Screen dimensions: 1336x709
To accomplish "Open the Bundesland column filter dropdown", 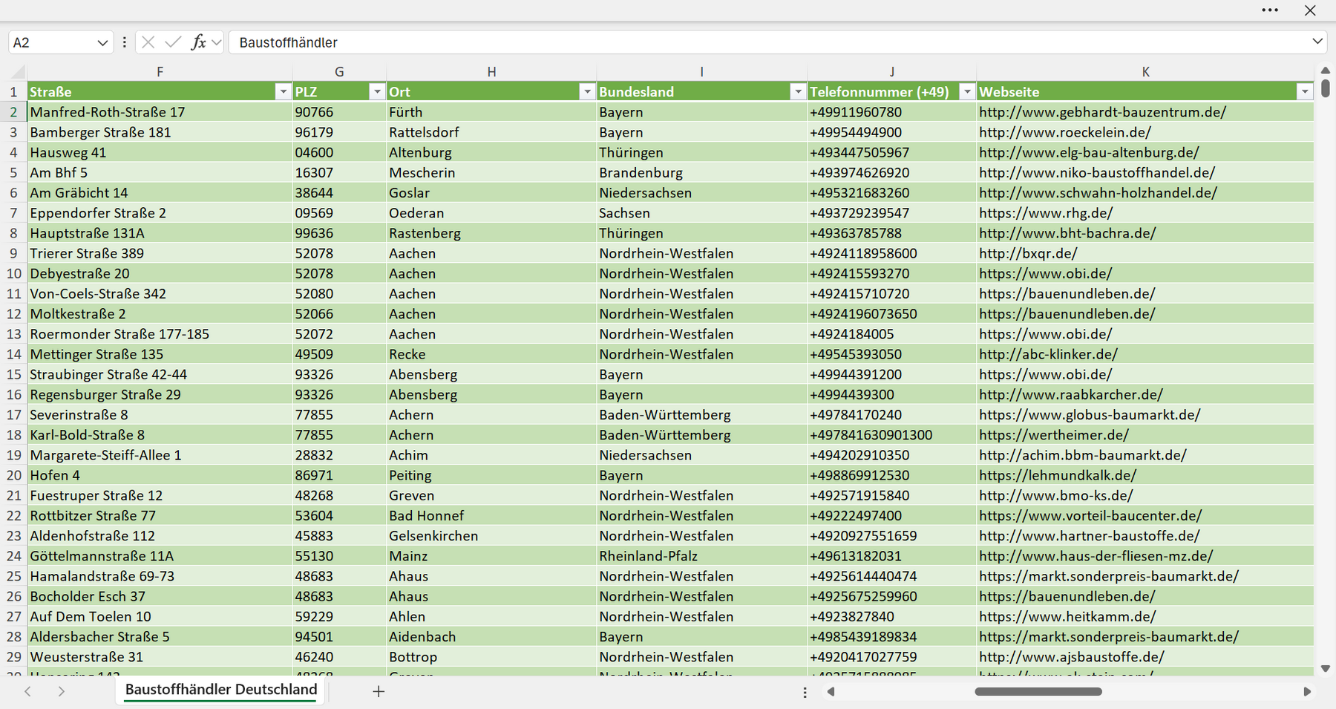I will click(798, 91).
